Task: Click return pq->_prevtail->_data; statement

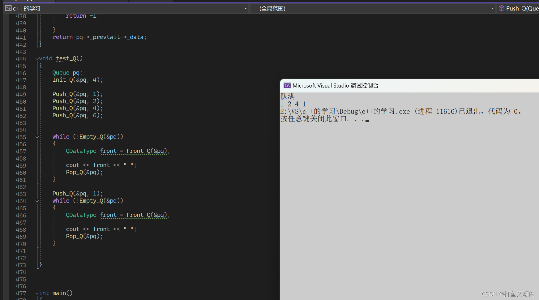Action: (x=99, y=37)
